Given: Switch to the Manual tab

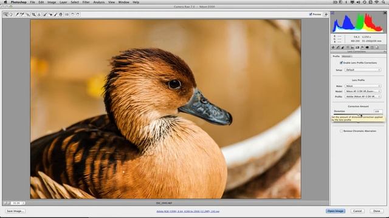Looking at the screenshot, I should click(346, 56).
